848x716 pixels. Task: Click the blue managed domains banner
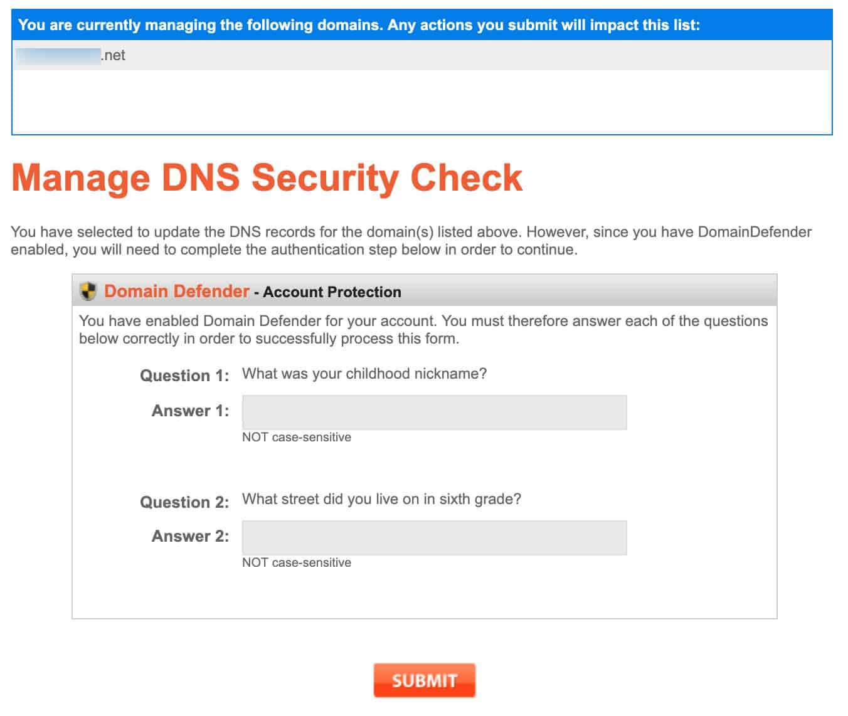point(422,25)
